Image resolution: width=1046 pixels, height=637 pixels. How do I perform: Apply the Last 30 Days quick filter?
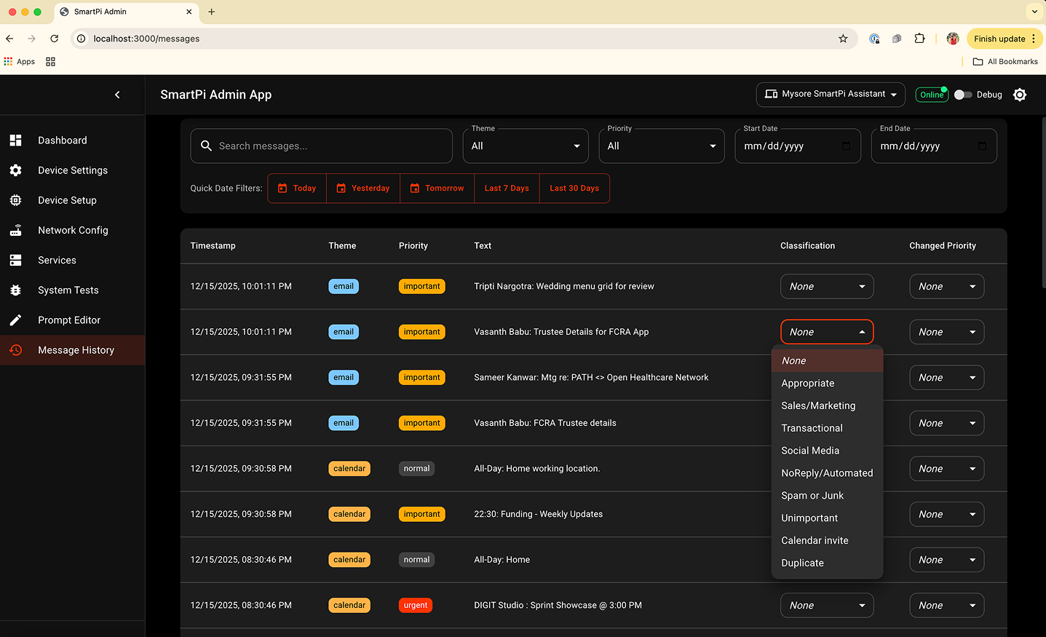[574, 188]
